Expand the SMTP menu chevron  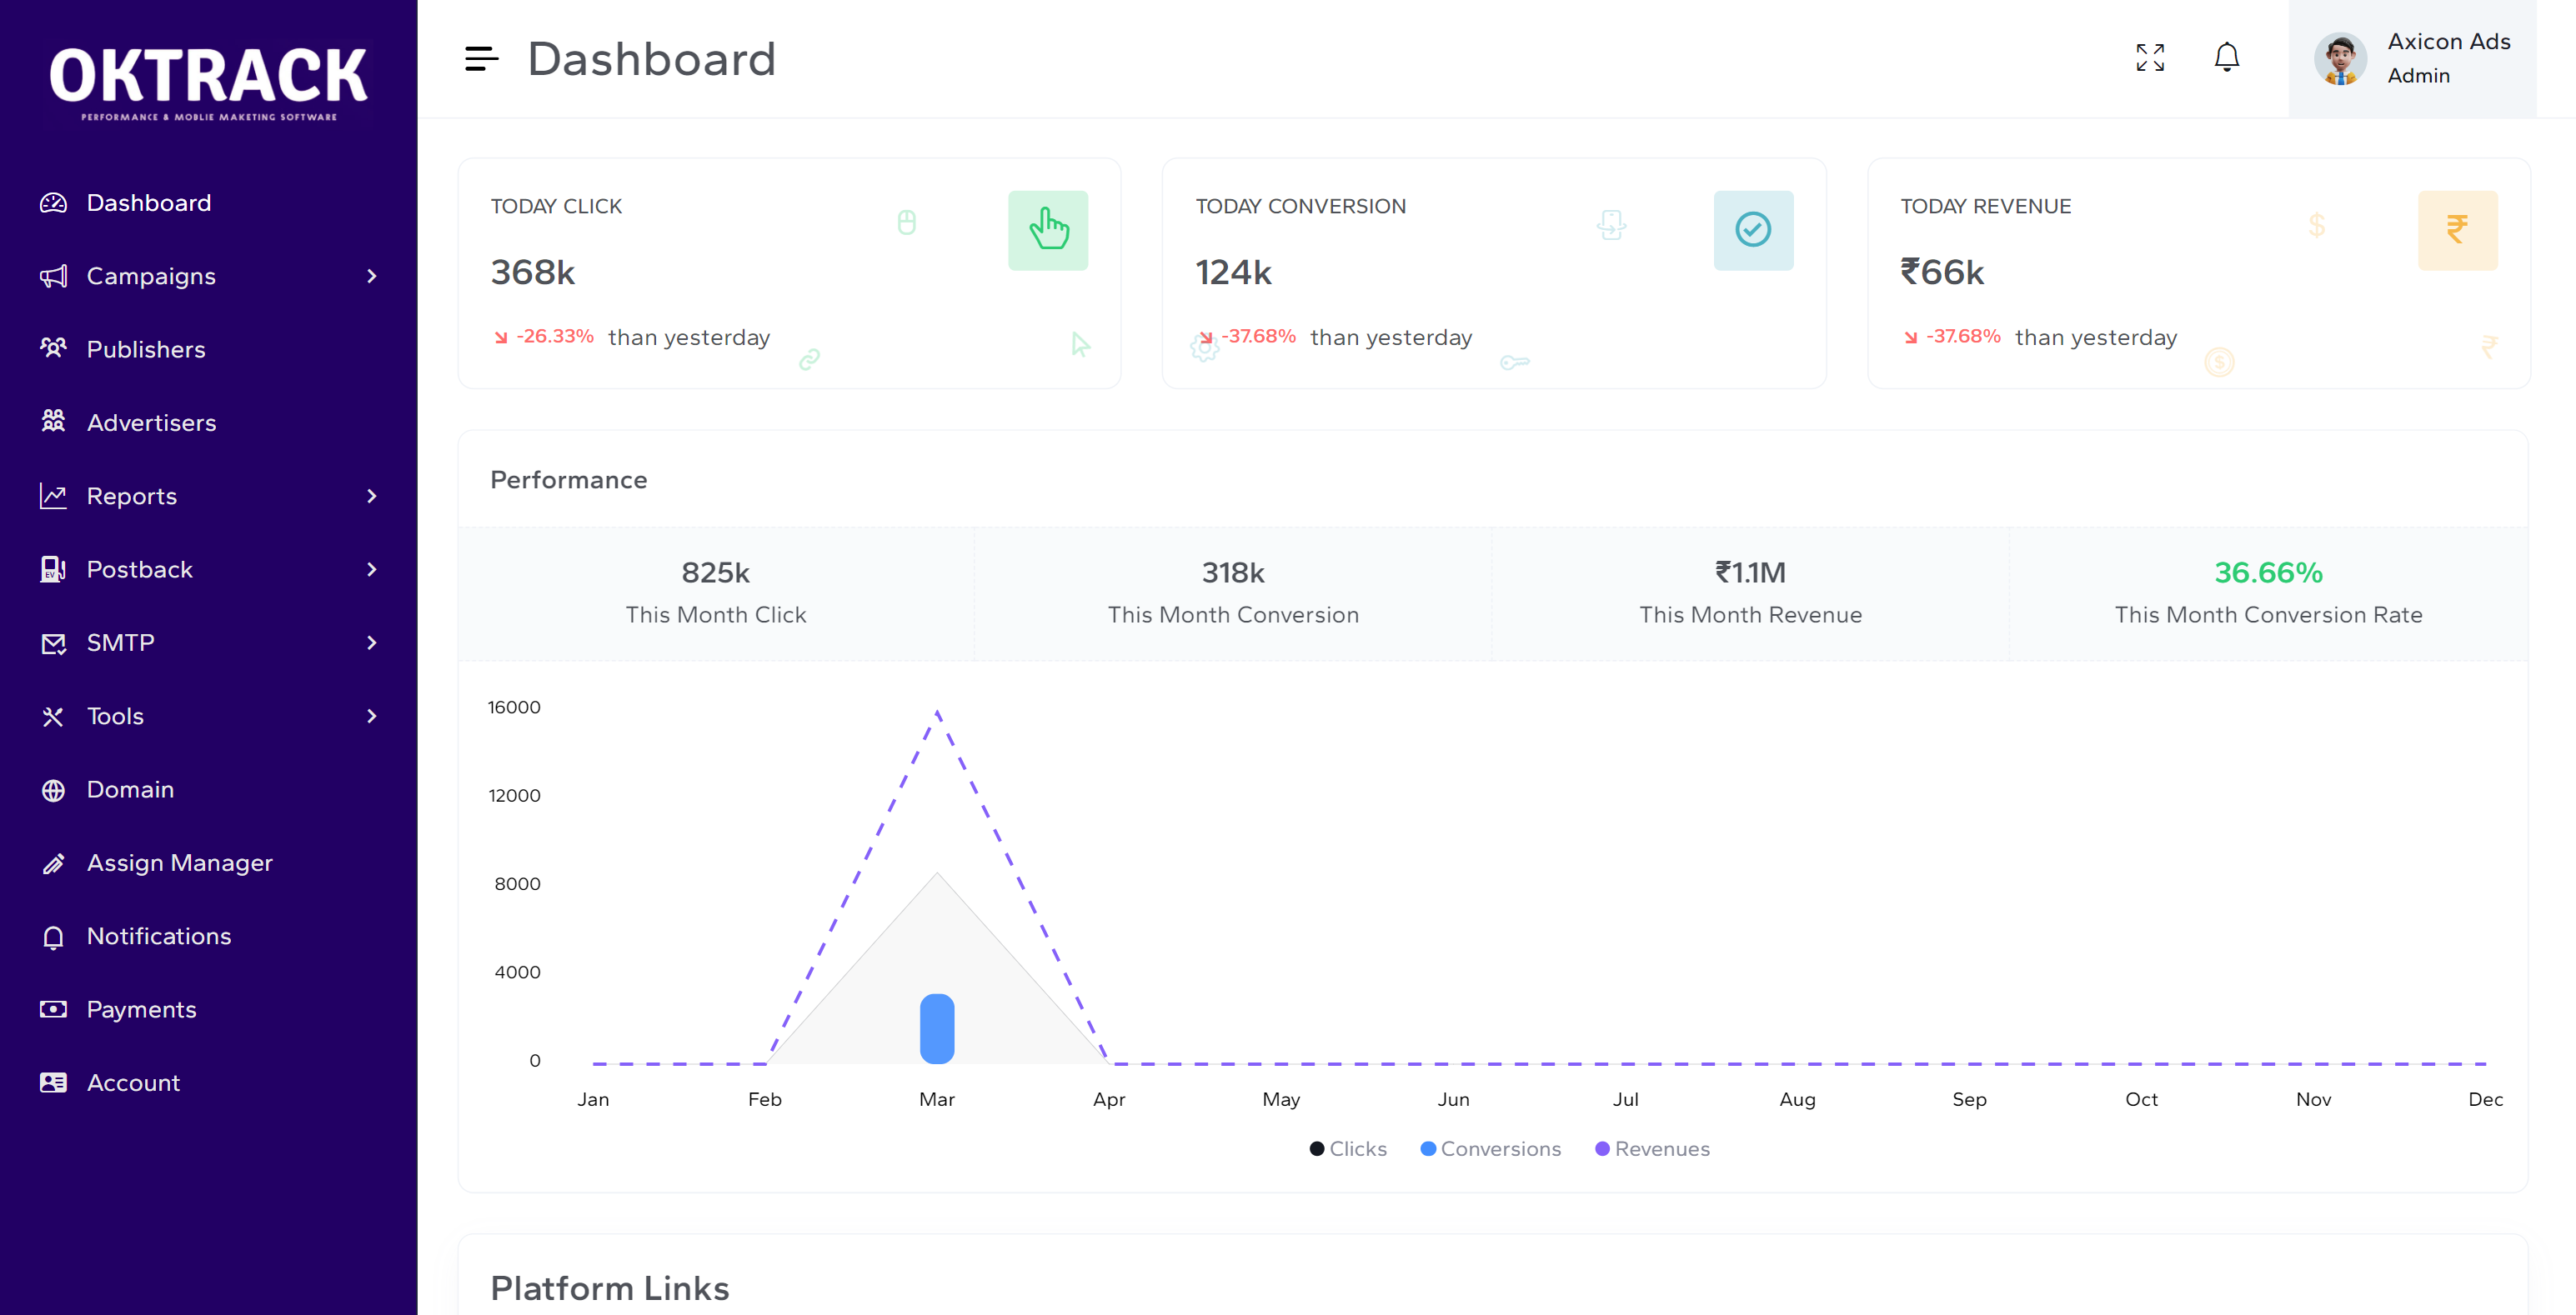371,642
